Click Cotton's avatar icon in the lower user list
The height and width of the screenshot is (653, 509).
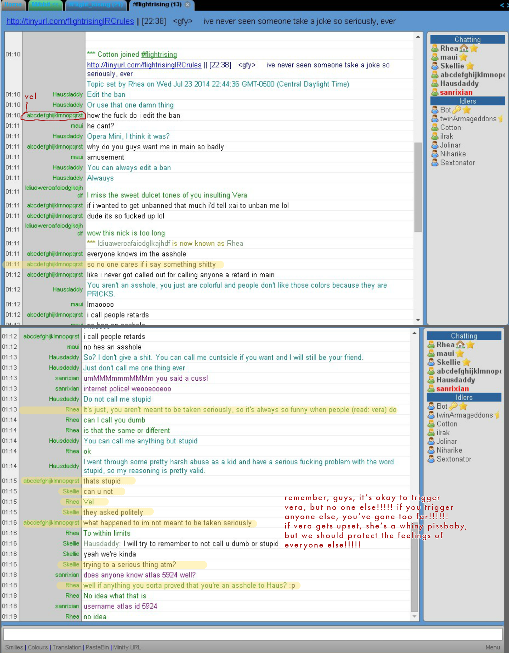point(431,424)
